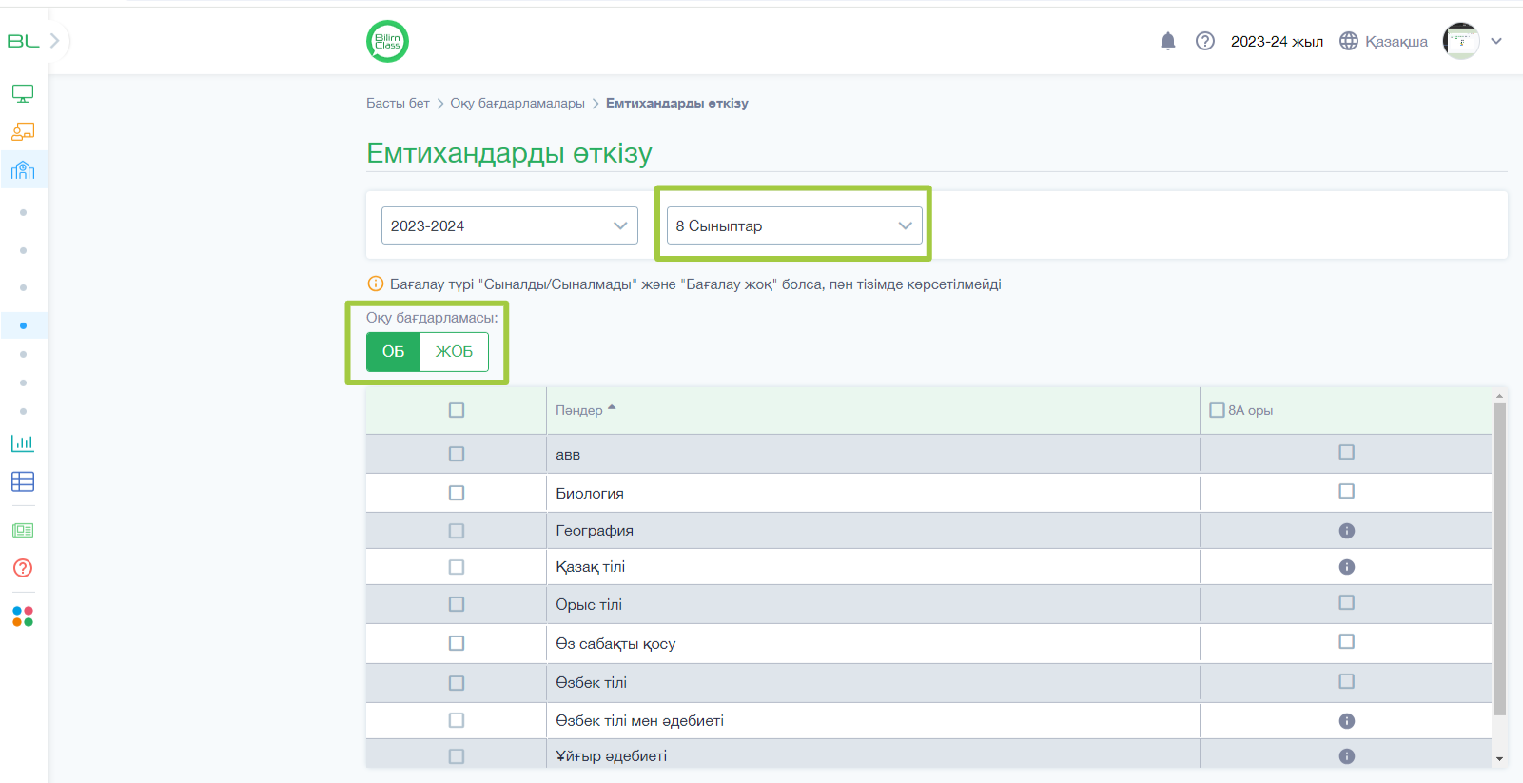Open the 8 Сыныптар class dropdown
Viewport: 1523px width, 783px height.
[x=794, y=225]
